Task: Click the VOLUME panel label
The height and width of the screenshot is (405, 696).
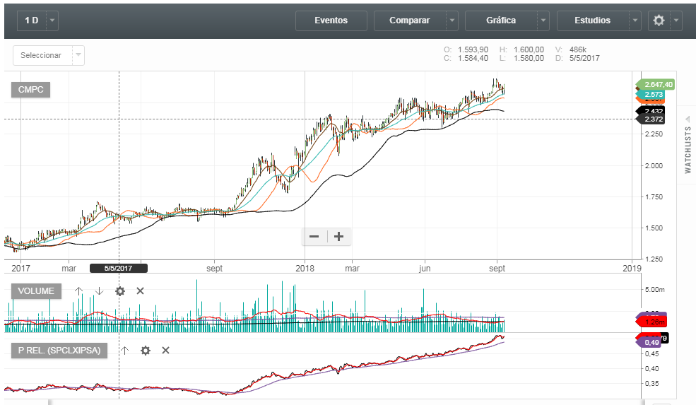Action: (37, 291)
